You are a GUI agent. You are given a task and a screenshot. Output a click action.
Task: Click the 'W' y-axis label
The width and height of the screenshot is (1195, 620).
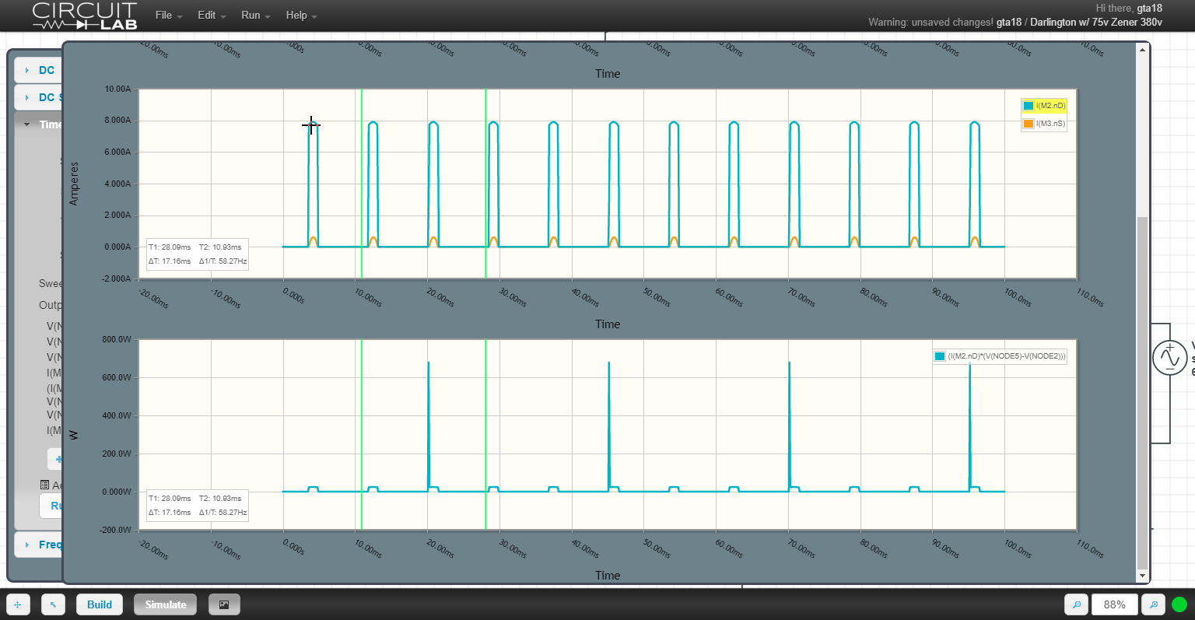[x=75, y=435]
